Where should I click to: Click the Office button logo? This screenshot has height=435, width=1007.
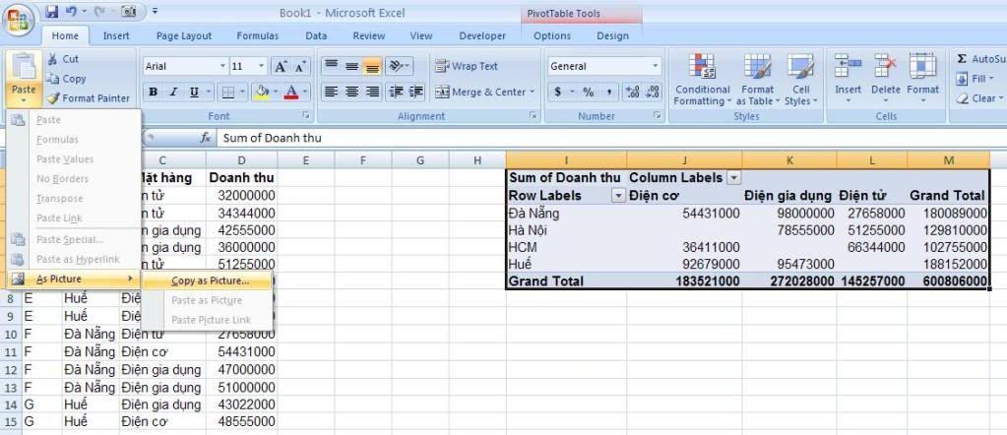coord(20,19)
